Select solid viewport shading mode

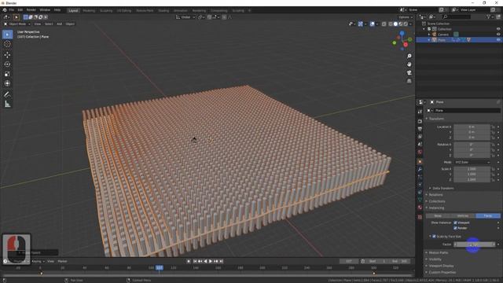(395, 24)
